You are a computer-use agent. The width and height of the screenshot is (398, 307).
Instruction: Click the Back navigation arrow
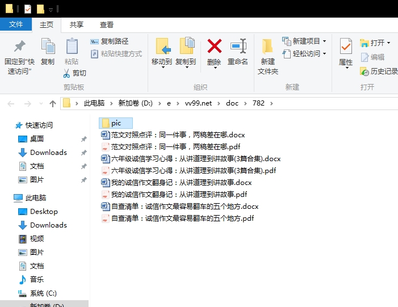click(x=11, y=103)
